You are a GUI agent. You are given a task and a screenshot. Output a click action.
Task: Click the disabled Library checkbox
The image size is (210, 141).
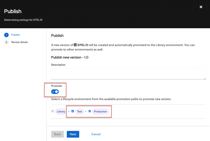tap(52, 111)
